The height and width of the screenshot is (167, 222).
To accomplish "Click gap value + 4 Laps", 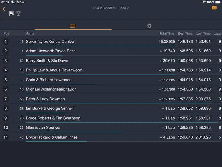I will [x=167, y=137].
